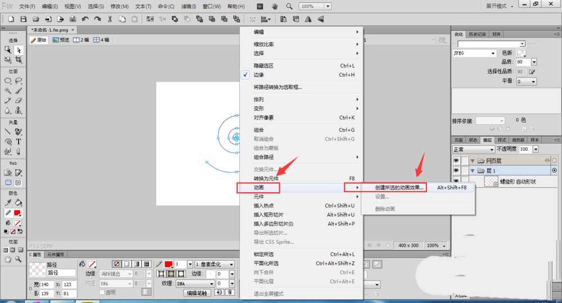Select the Zoom magnifier tool in Tools panel
562x303 pixels.
(x=18, y=259)
